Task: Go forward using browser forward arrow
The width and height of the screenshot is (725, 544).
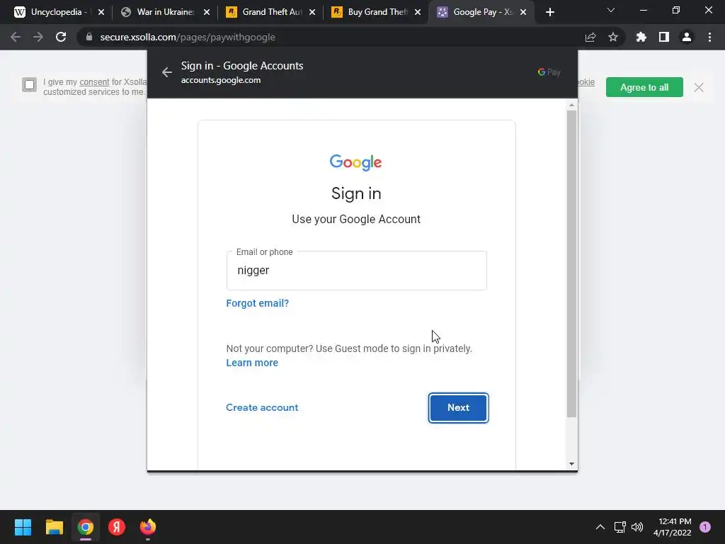Action: coord(38,37)
